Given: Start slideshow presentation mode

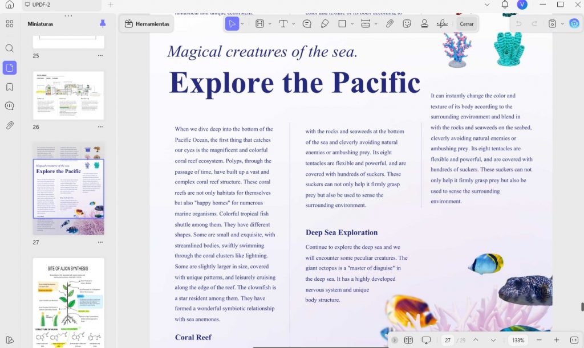Looking at the screenshot, I should coord(426,340).
